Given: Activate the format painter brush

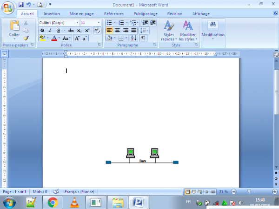Looking at the screenshot, I should pos(26,38).
